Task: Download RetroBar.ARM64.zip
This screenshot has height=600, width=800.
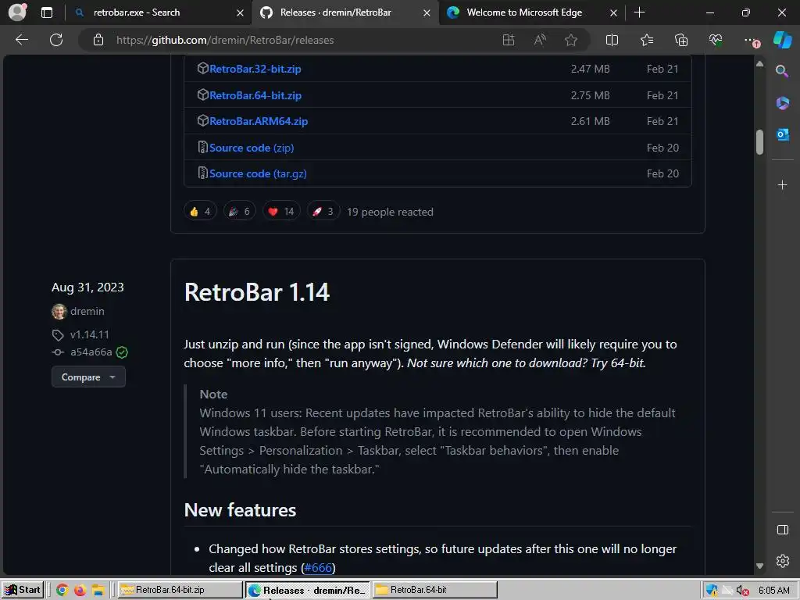Action: click(259, 121)
